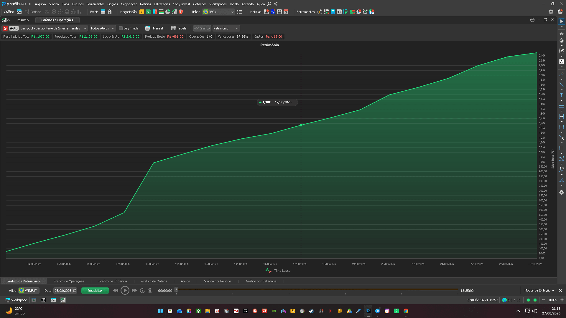Screen dimensions: 566x318
Task: Show hidden icons chevron in system tray
Action: pyautogui.click(x=518, y=311)
